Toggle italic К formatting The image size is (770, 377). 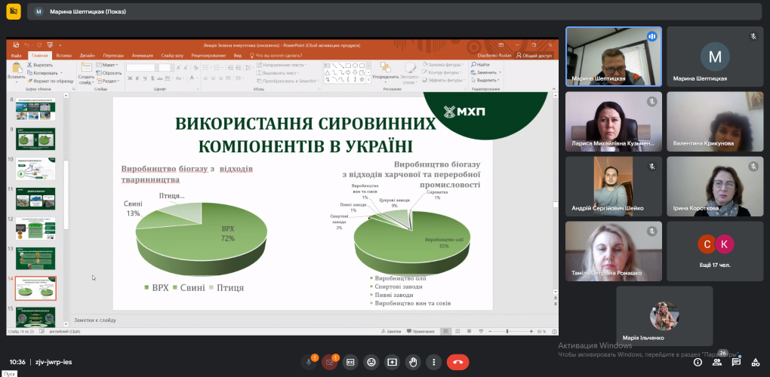[138, 78]
